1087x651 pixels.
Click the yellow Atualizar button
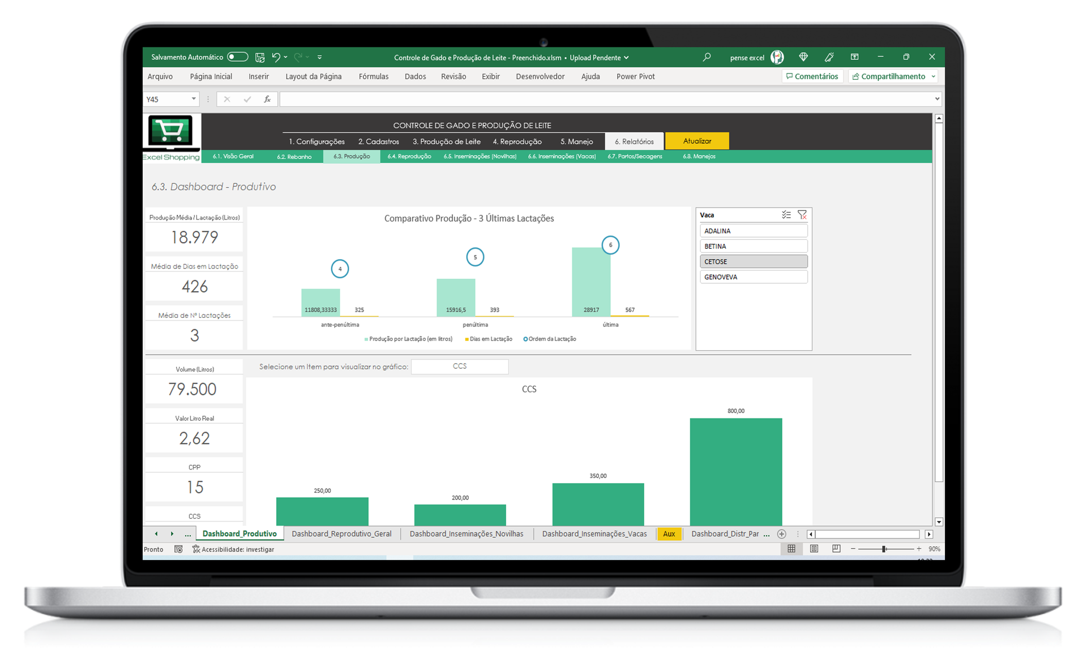pyautogui.click(x=697, y=141)
